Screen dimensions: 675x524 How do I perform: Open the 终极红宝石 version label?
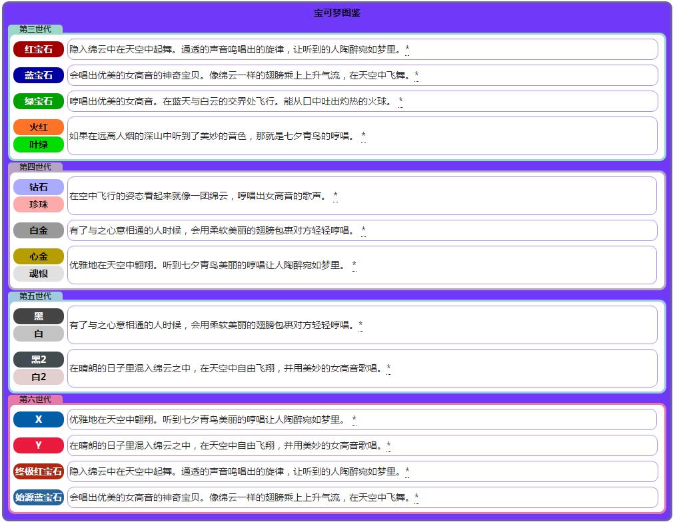[x=38, y=471]
